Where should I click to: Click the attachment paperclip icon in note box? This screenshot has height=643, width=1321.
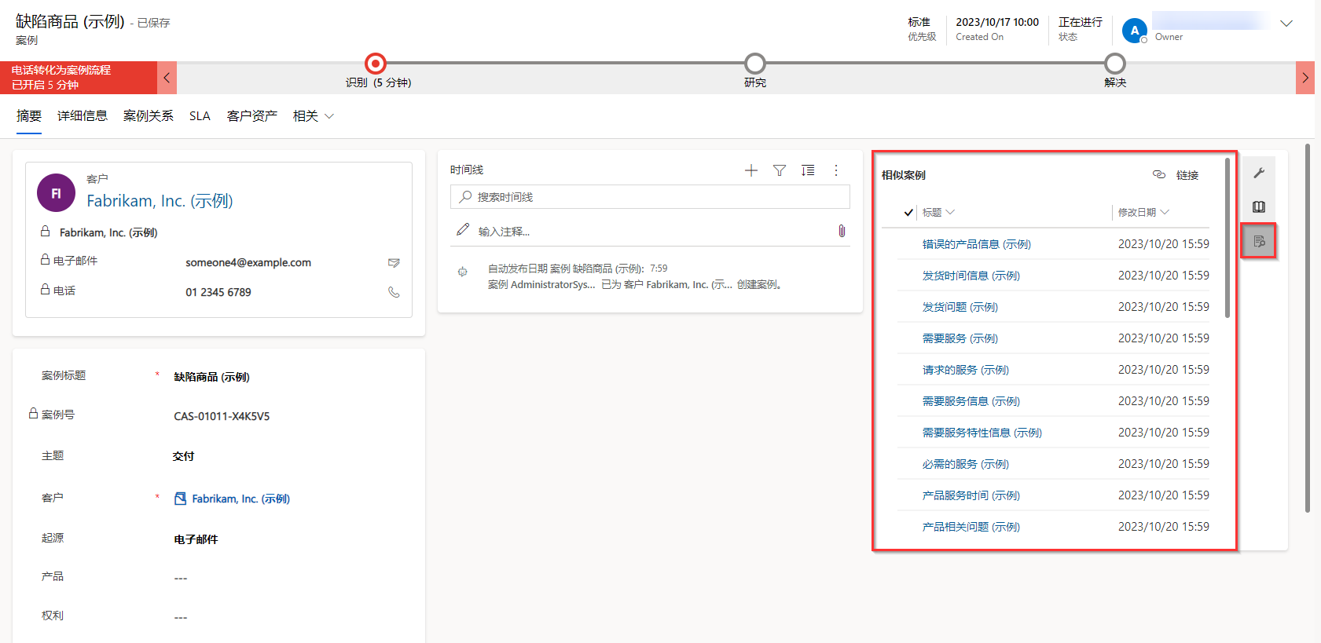842,231
